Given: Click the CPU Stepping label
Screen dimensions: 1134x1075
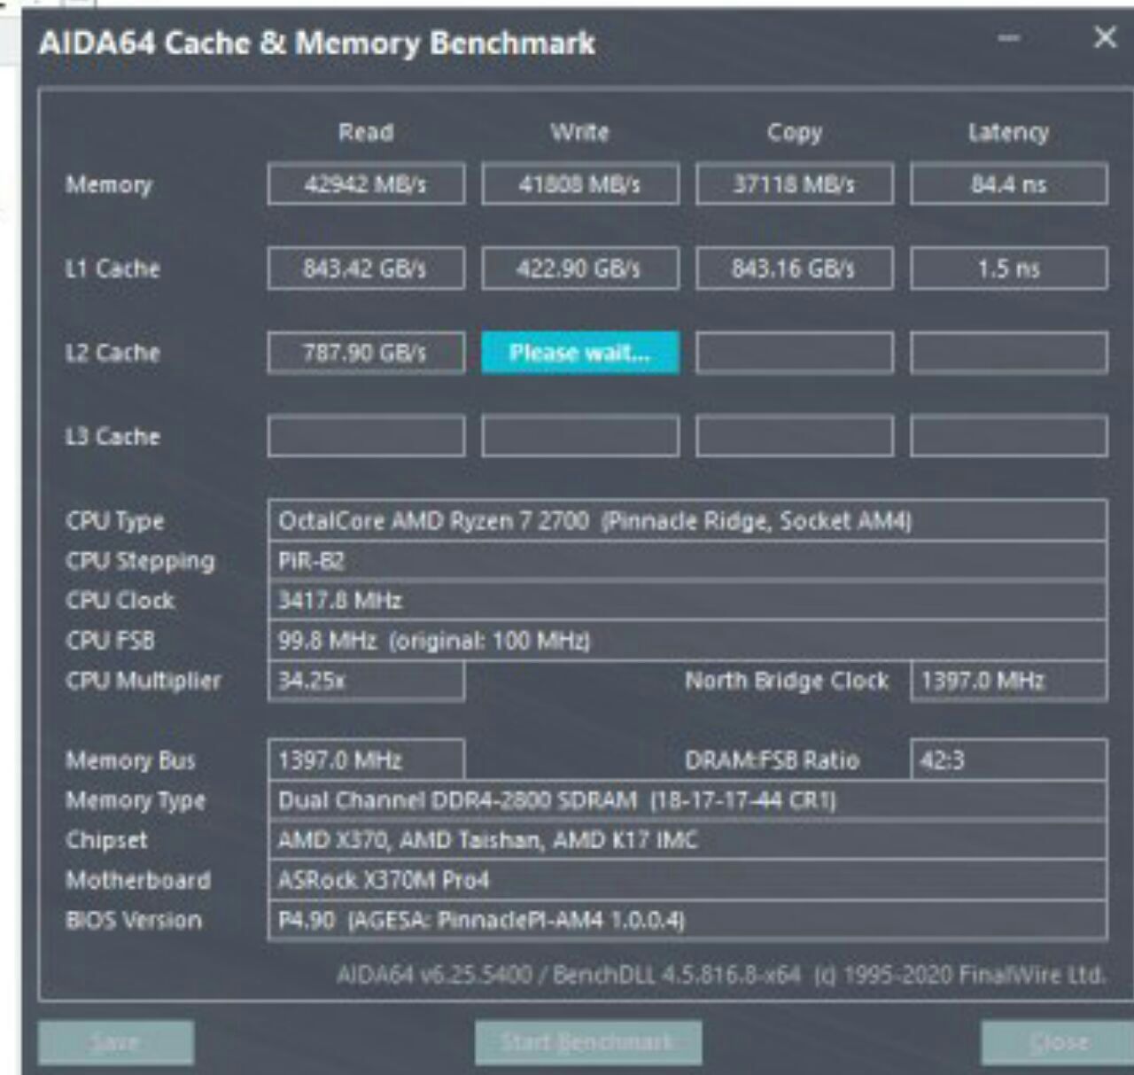Looking at the screenshot, I should coord(140,562).
